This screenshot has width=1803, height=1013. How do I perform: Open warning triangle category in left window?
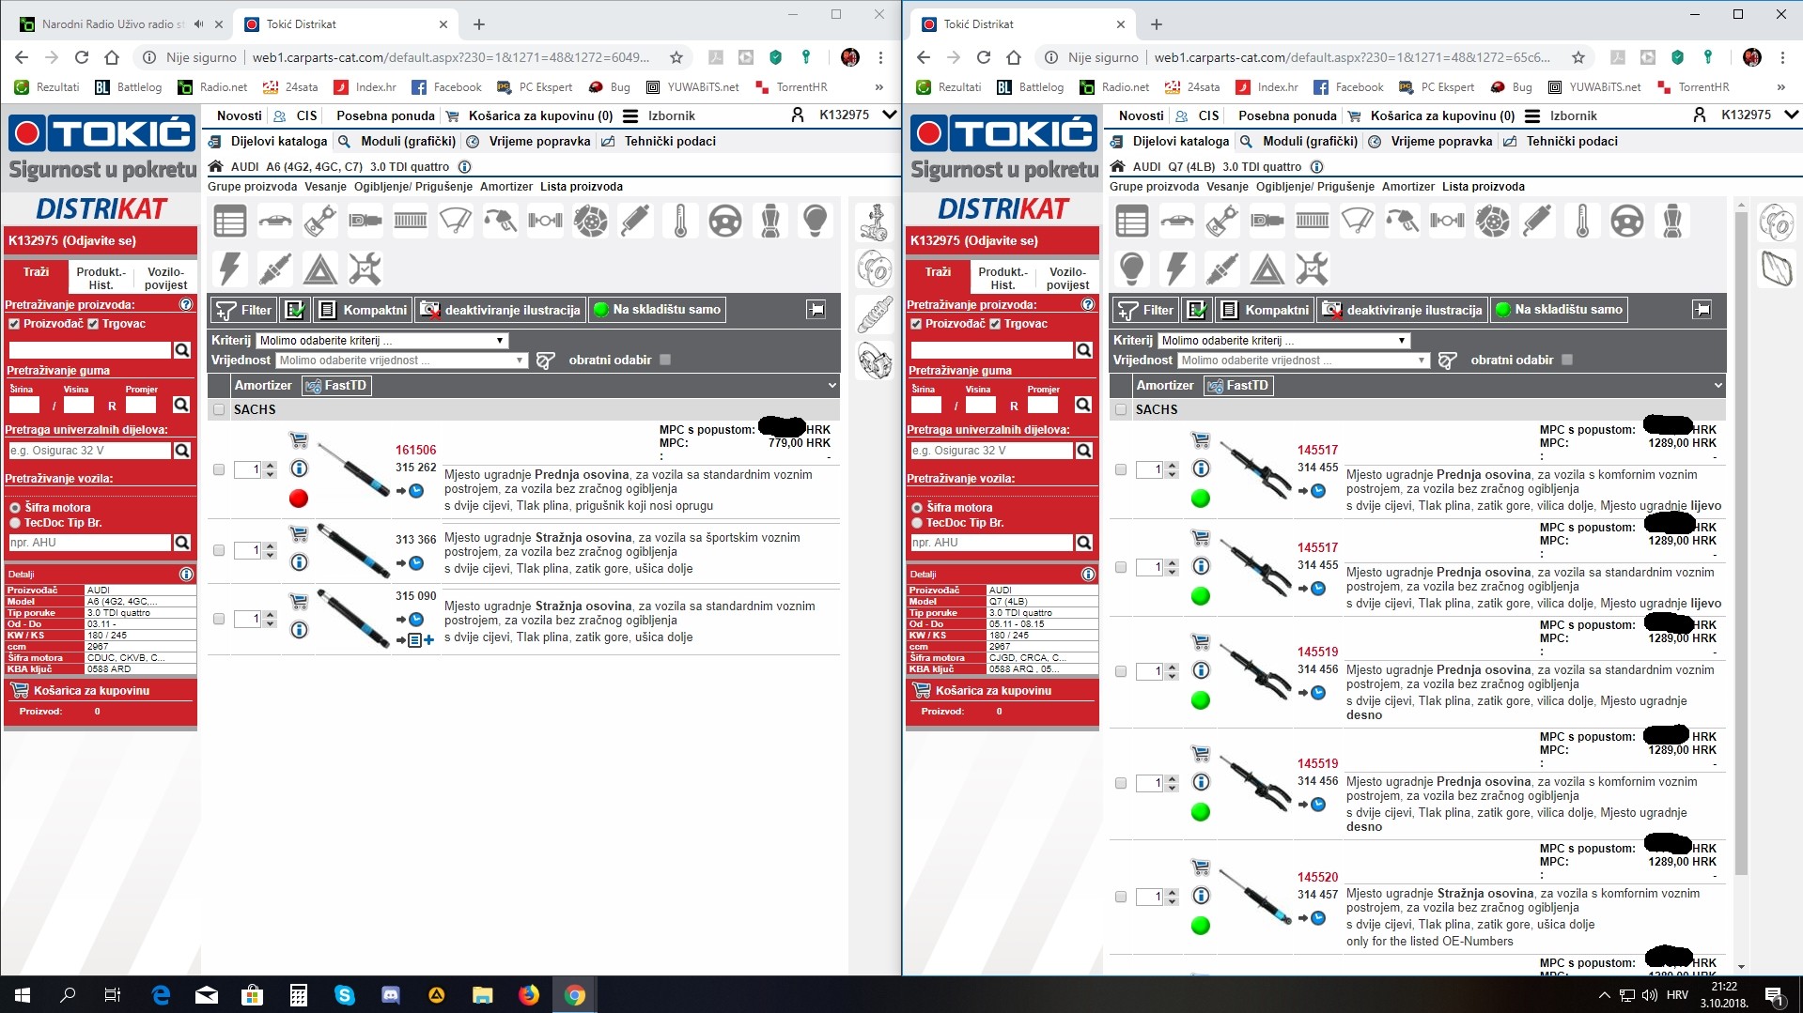(319, 269)
